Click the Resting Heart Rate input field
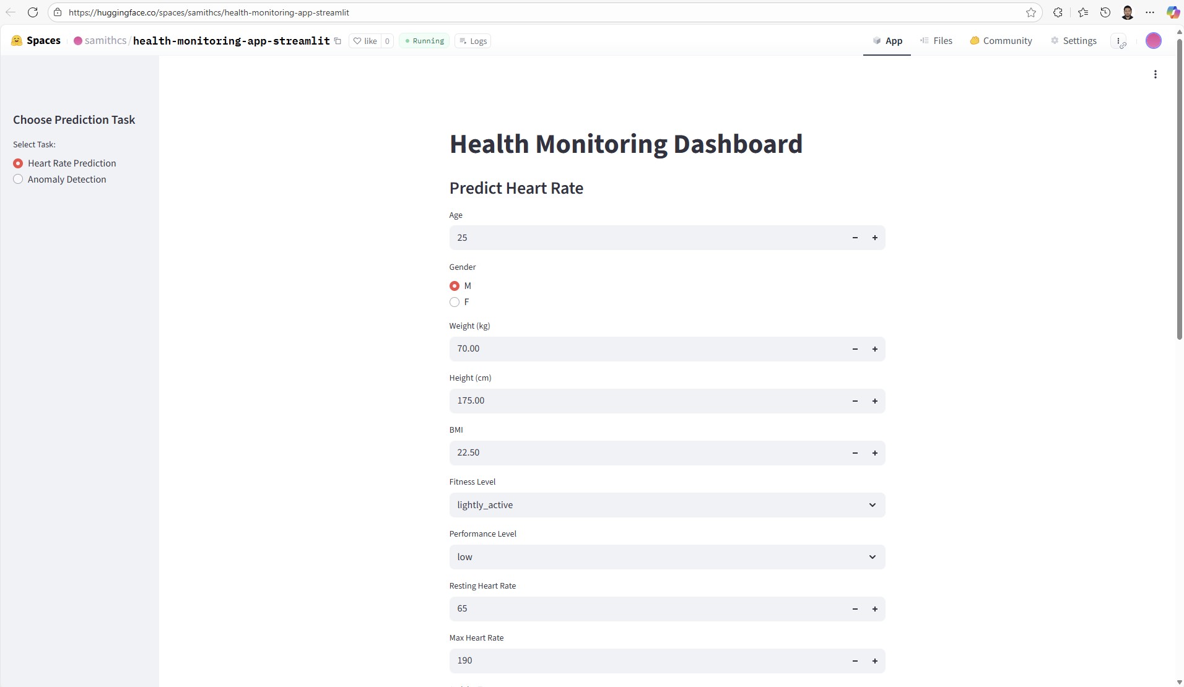This screenshot has width=1184, height=687. (644, 609)
